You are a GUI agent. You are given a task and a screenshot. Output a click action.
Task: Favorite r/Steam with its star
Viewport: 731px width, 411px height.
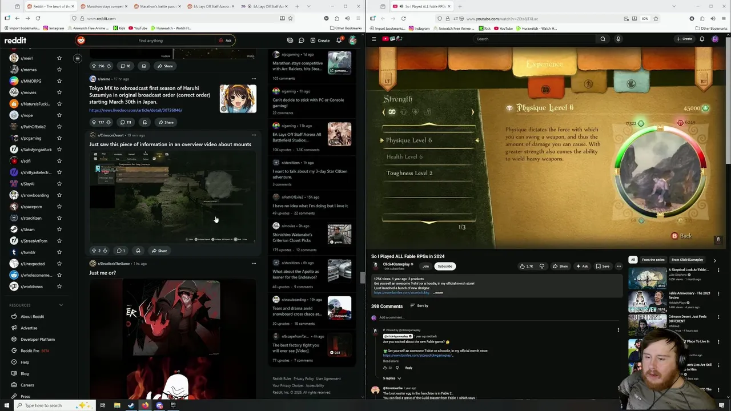pos(59,229)
